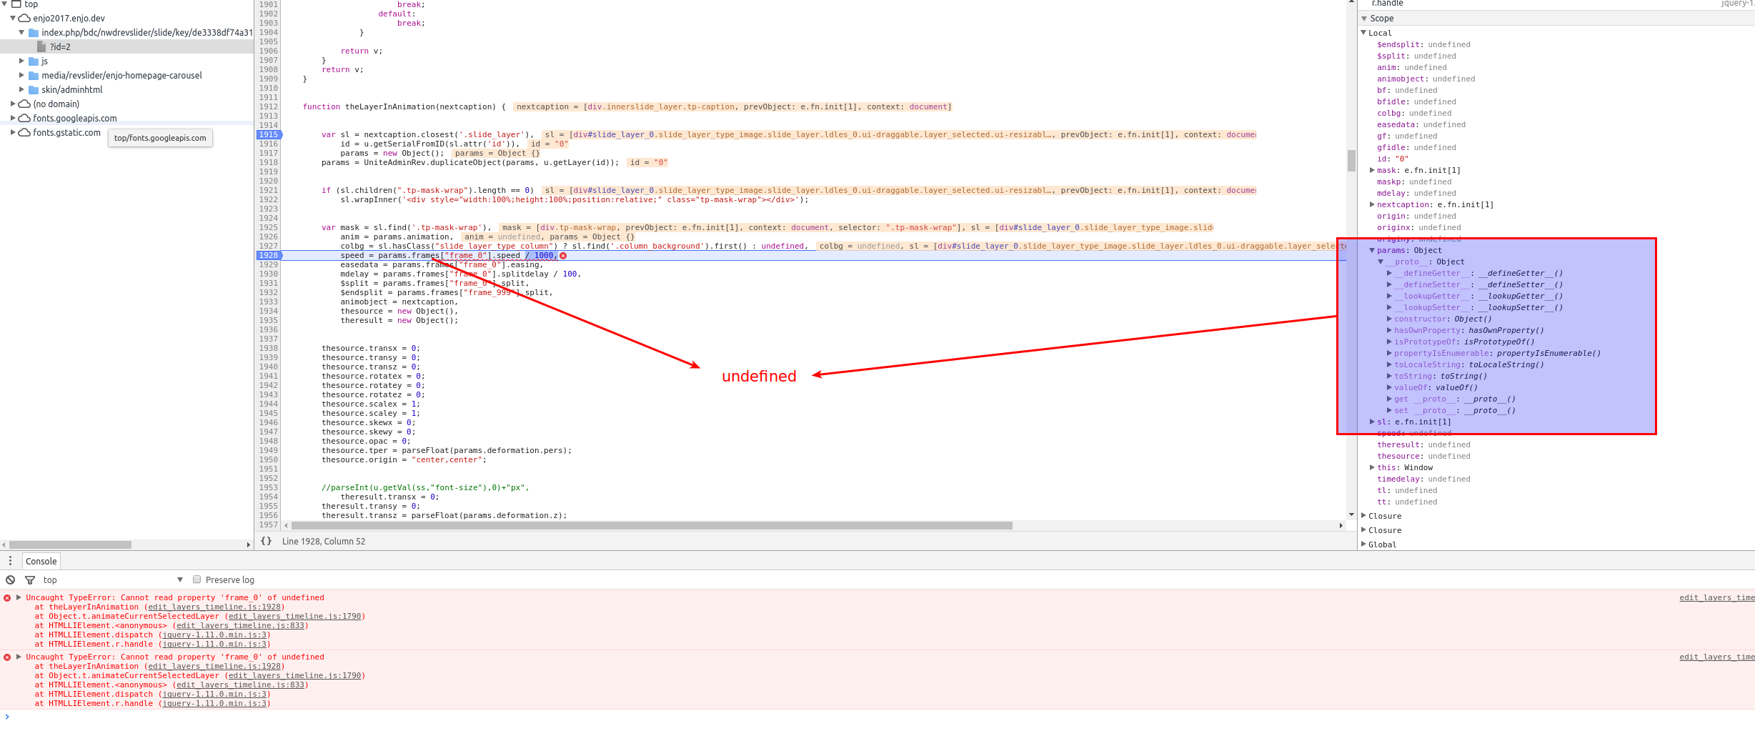Collapse the enjo2017.enjo.dev domain node

coord(13,18)
